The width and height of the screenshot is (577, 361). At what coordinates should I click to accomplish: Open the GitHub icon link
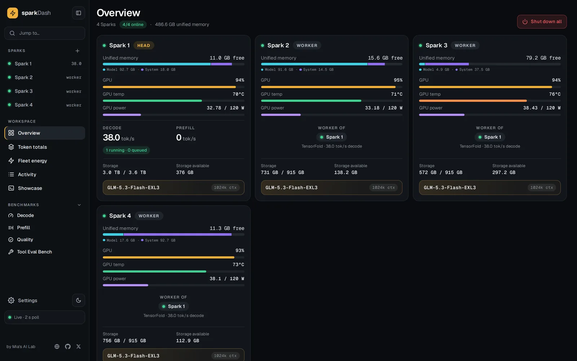(x=68, y=347)
